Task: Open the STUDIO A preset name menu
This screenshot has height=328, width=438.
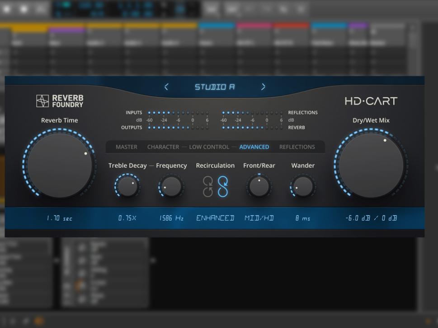Action: click(215, 87)
